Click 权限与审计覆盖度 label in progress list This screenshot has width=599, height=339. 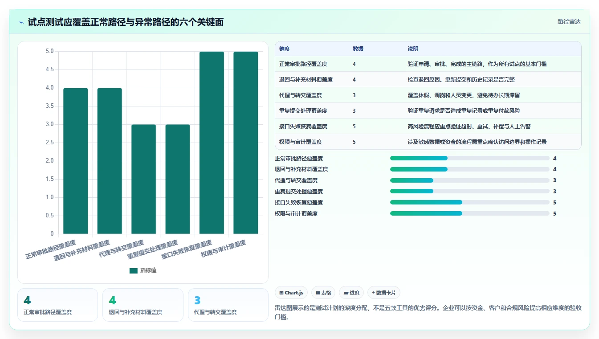tap(296, 214)
